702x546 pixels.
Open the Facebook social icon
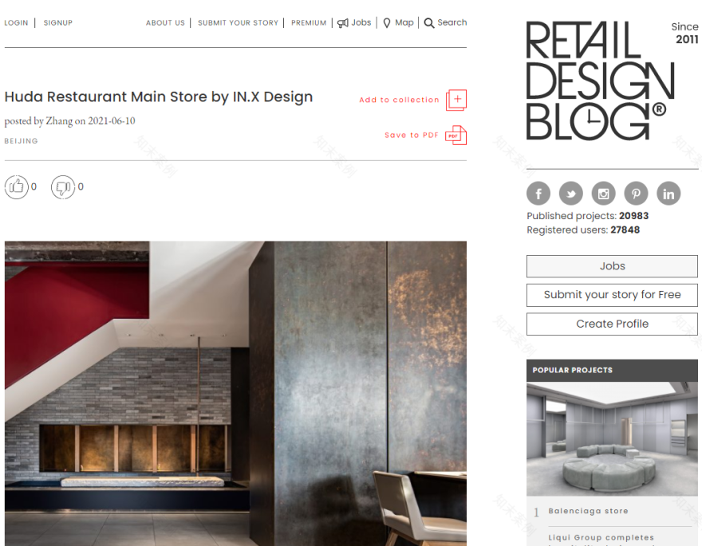[x=538, y=193]
